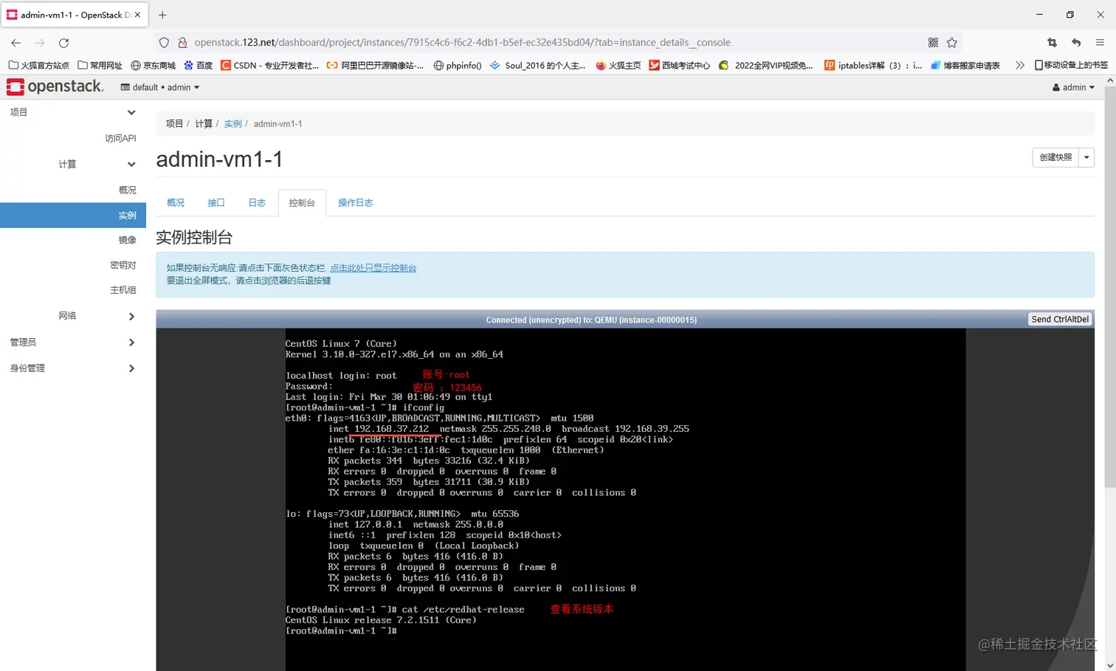
Task: Switch to the 概况 tab
Action: point(176,203)
